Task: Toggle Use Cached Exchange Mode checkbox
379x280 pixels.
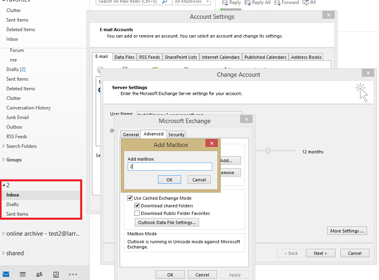Action: tap(130, 198)
